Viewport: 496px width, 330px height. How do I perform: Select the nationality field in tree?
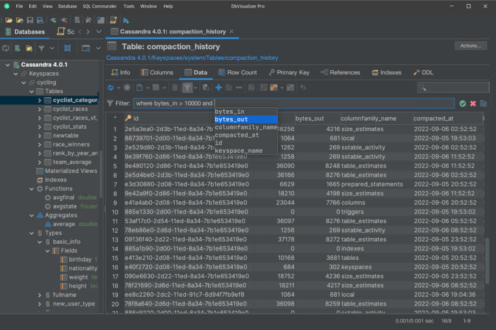(83, 268)
